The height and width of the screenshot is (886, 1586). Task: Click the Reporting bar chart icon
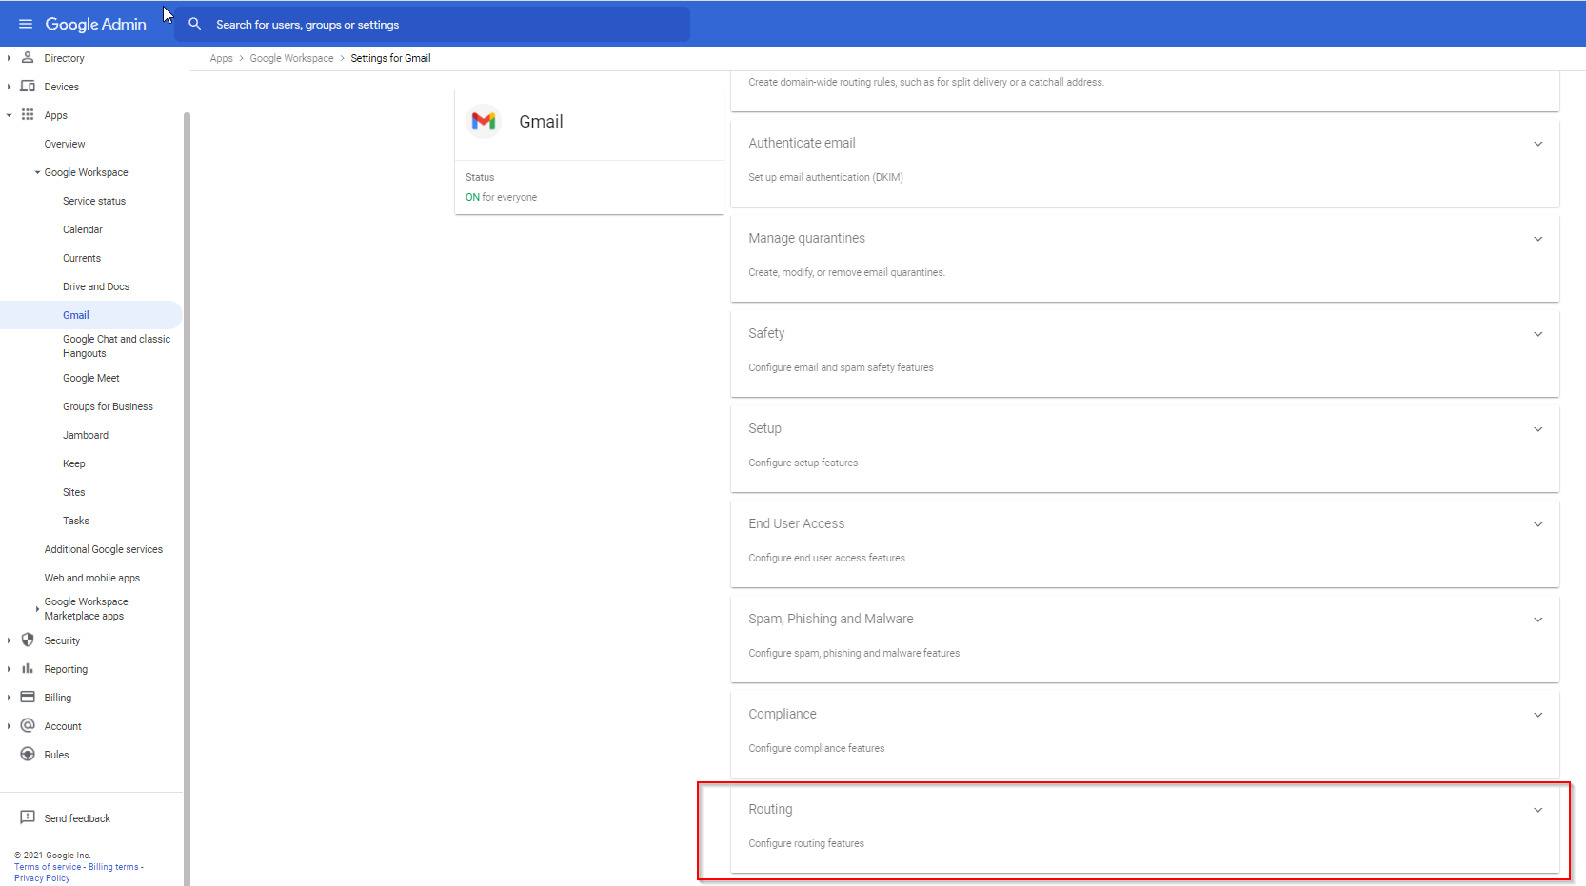pyautogui.click(x=28, y=669)
